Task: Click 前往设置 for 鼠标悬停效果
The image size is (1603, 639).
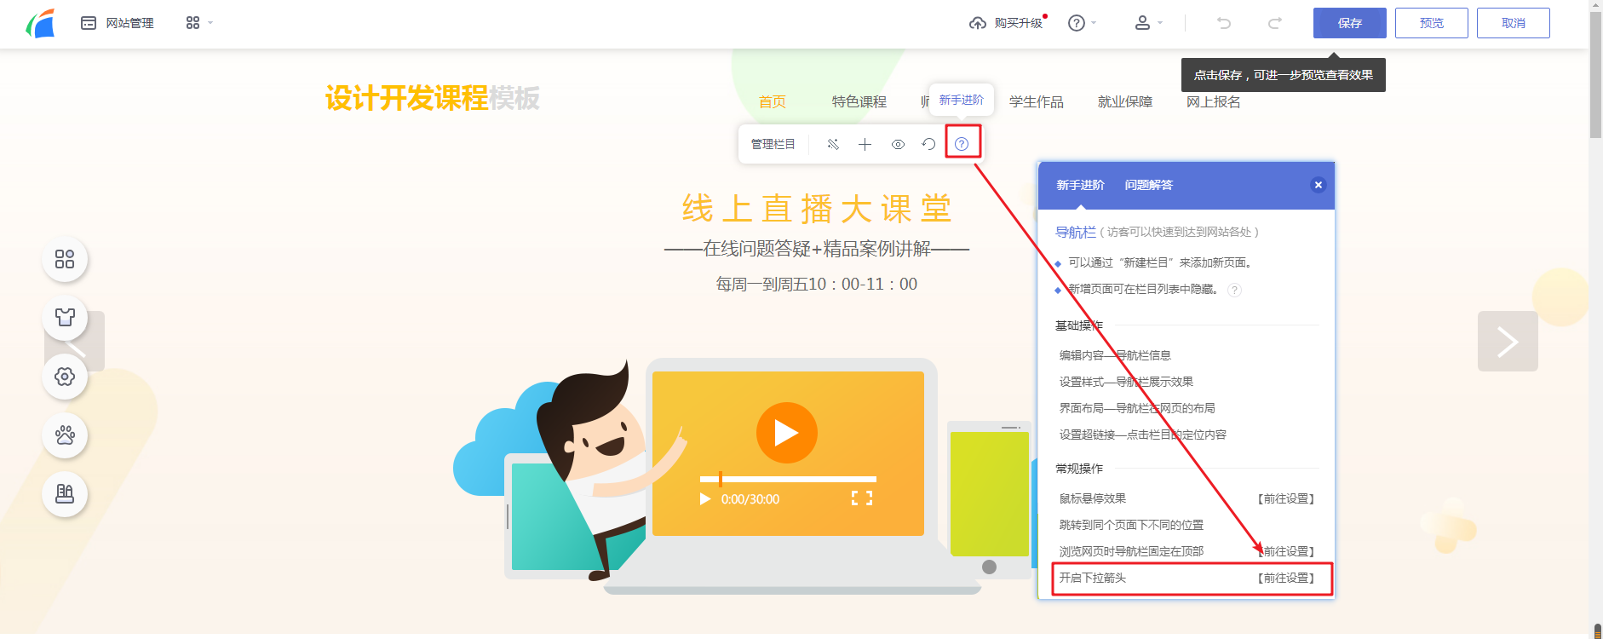Action: (x=1286, y=498)
